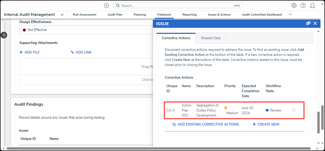325x151 pixels.
Task: Click Add Link button
Action: [81, 52]
